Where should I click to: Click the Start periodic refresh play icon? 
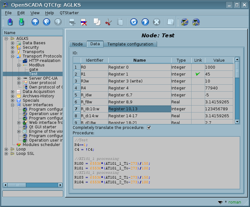click(145, 22)
